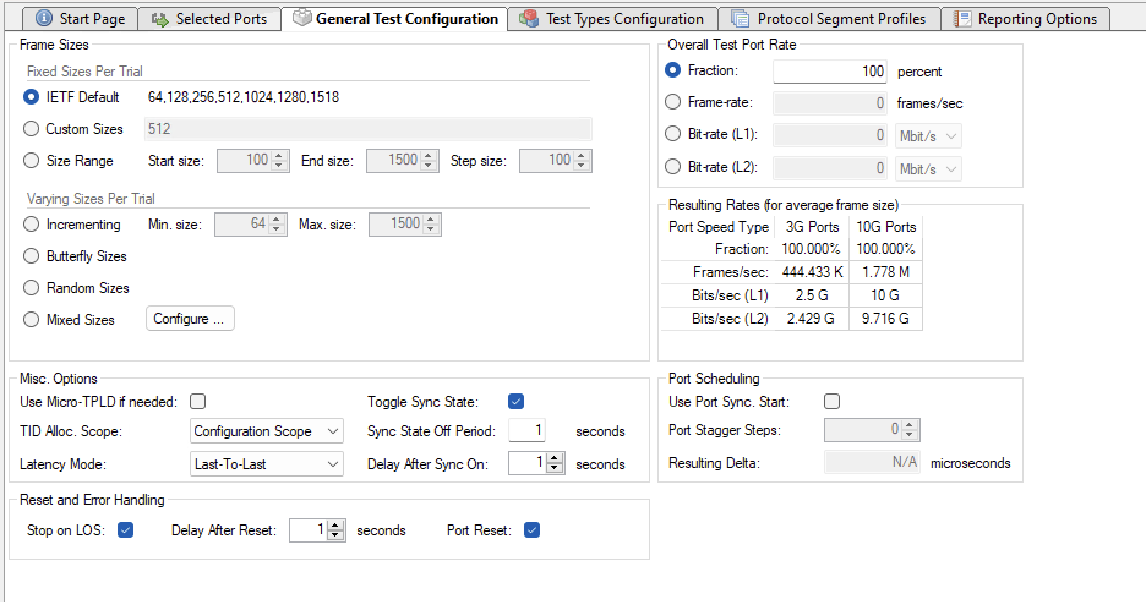Select Bit-rate (L1) option

coord(673,134)
